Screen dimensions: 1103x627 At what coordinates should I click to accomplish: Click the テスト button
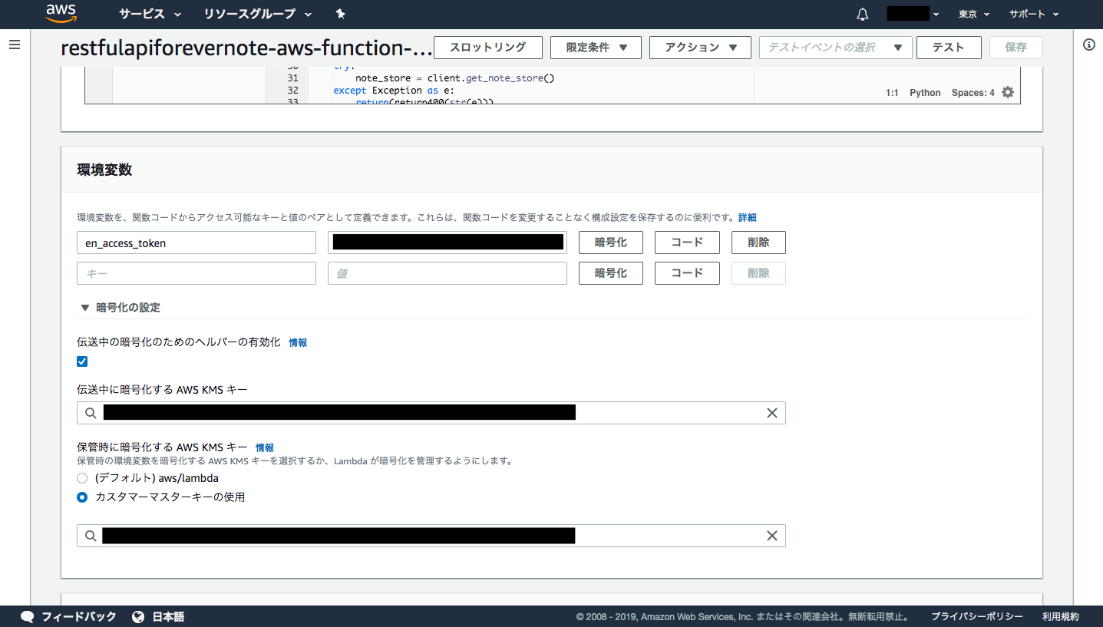pyautogui.click(x=949, y=48)
